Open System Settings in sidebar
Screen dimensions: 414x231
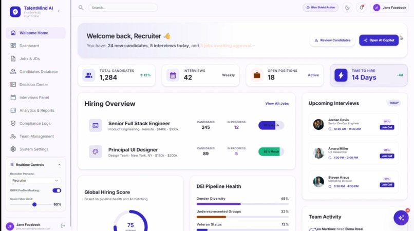point(35,149)
